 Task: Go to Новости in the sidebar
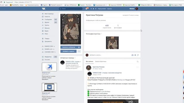point(47,17)
